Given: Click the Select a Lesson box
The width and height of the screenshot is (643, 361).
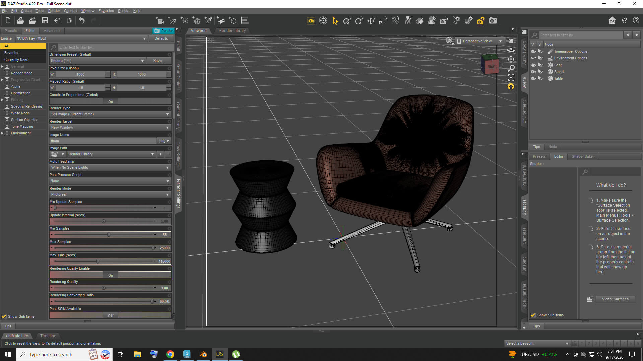Looking at the screenshot, I should pyautogui.click(x=537, y=343).
